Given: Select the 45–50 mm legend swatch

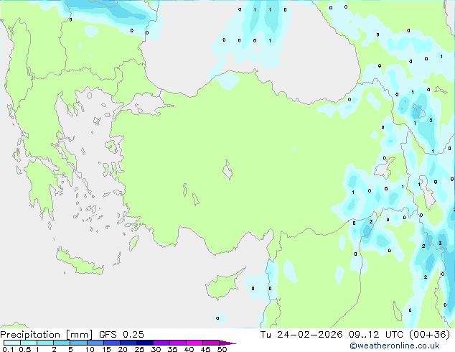Looking at the screenshot, I should pos(211,343).
